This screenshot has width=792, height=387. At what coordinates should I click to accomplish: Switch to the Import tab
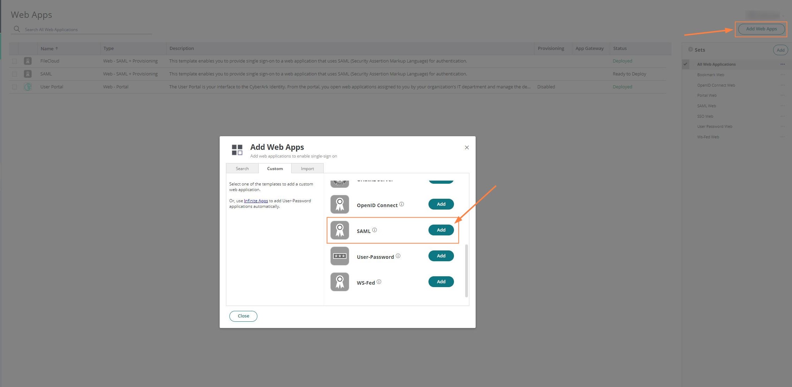pyautogui.click(x=307, y=168)
